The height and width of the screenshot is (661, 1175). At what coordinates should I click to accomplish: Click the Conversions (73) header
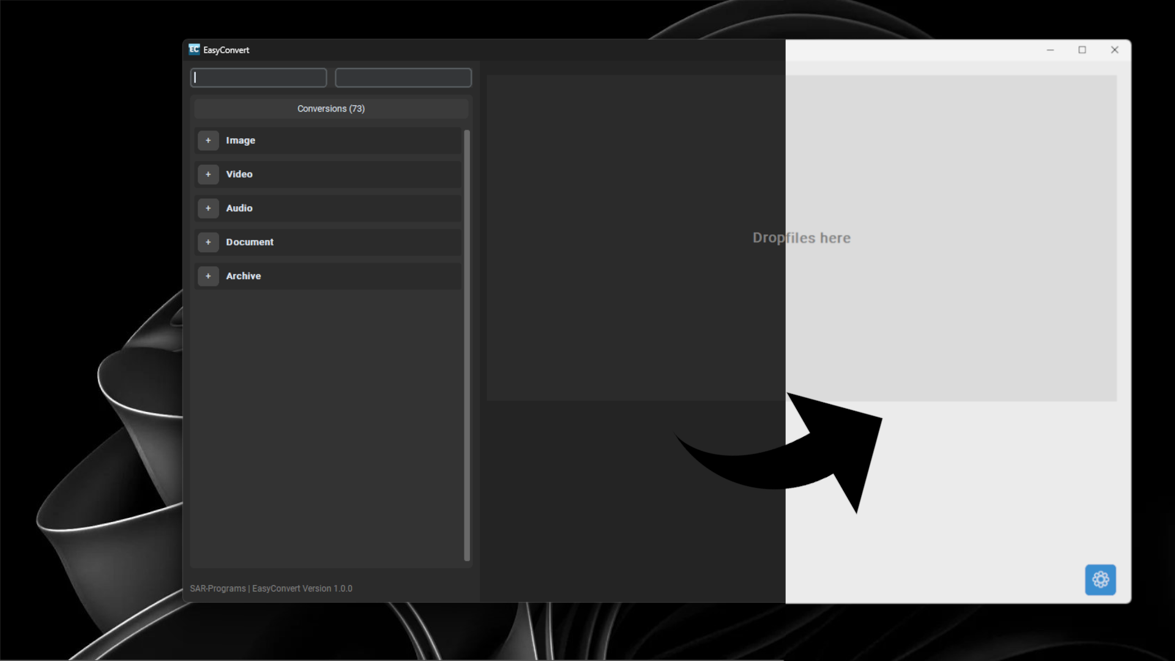click(x=331, y=109)
